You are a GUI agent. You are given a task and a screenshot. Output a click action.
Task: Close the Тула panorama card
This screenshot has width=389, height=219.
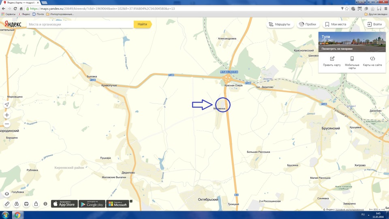point(382,36)
